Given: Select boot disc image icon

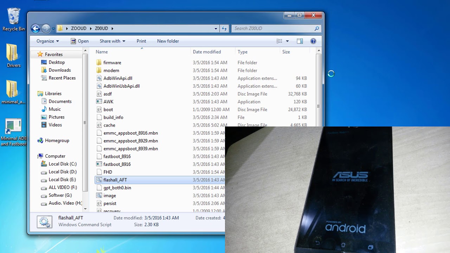Looking at the screenshot, I should 99,110.
